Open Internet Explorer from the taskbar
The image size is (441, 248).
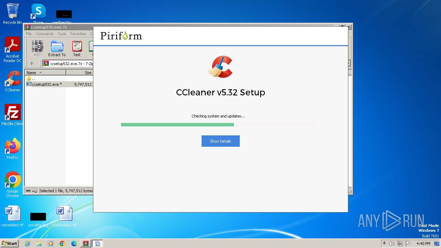(27, 244)
